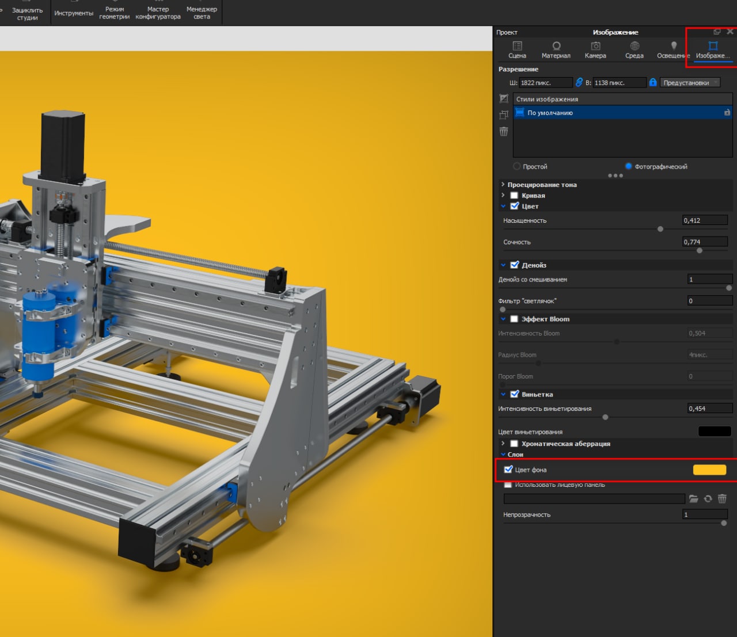Click the aspect ratio link icon
This screenshot has width=737, height=637.
[x=579, y=82]
